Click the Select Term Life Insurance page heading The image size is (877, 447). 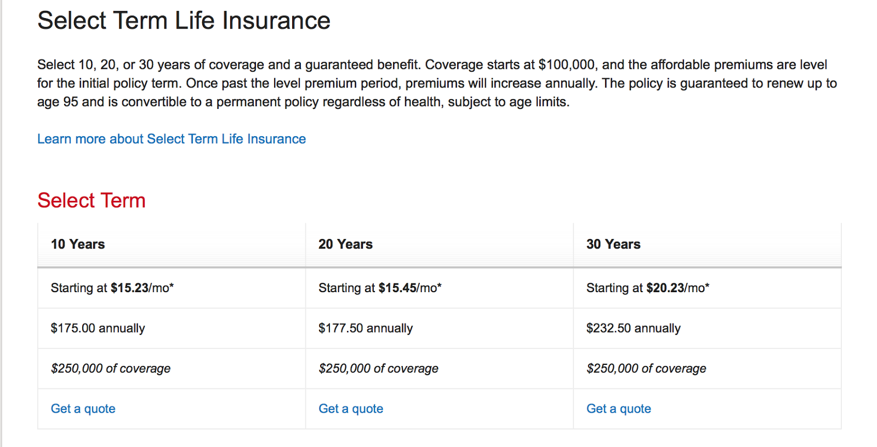tap(184, 21)
